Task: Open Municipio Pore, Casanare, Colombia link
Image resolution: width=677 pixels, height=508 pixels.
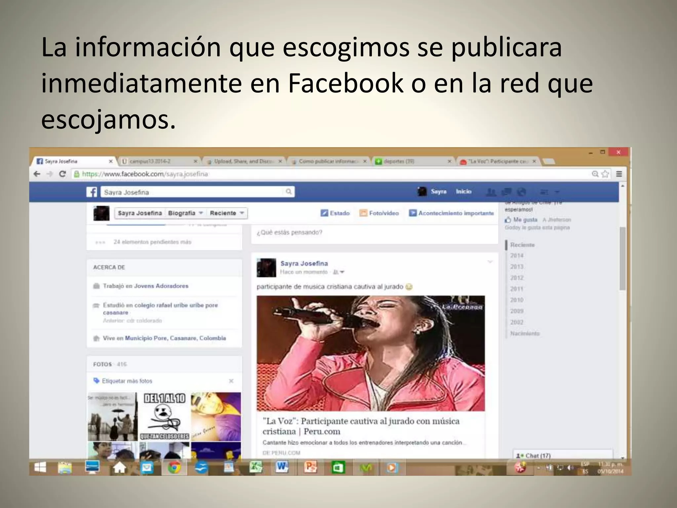Action: pyautogui.click(x=176, y=338)
